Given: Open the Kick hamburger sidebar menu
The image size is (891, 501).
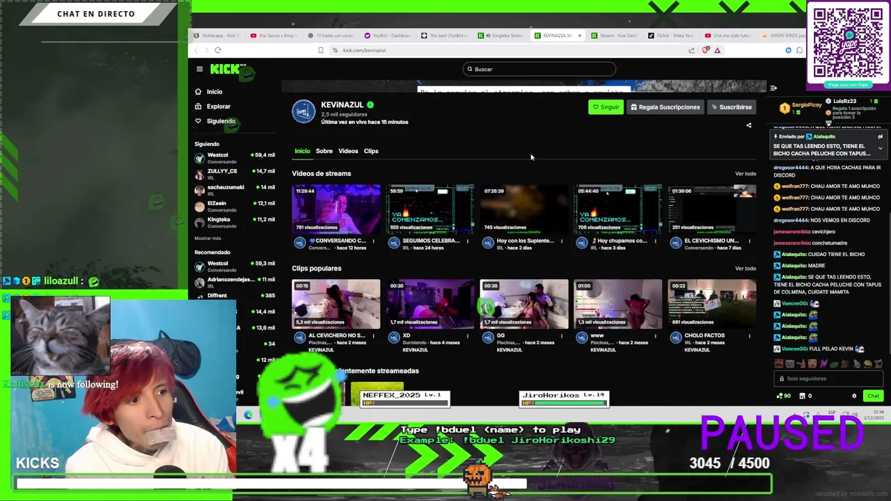Looking at the screenshot, I should (199, 69).
